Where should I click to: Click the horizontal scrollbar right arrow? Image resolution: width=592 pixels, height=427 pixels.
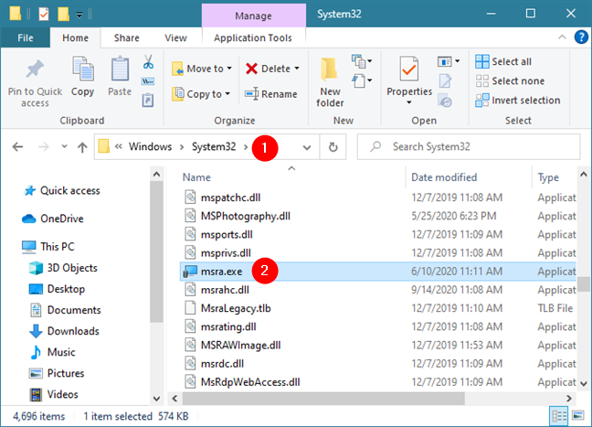pos(569,398)
